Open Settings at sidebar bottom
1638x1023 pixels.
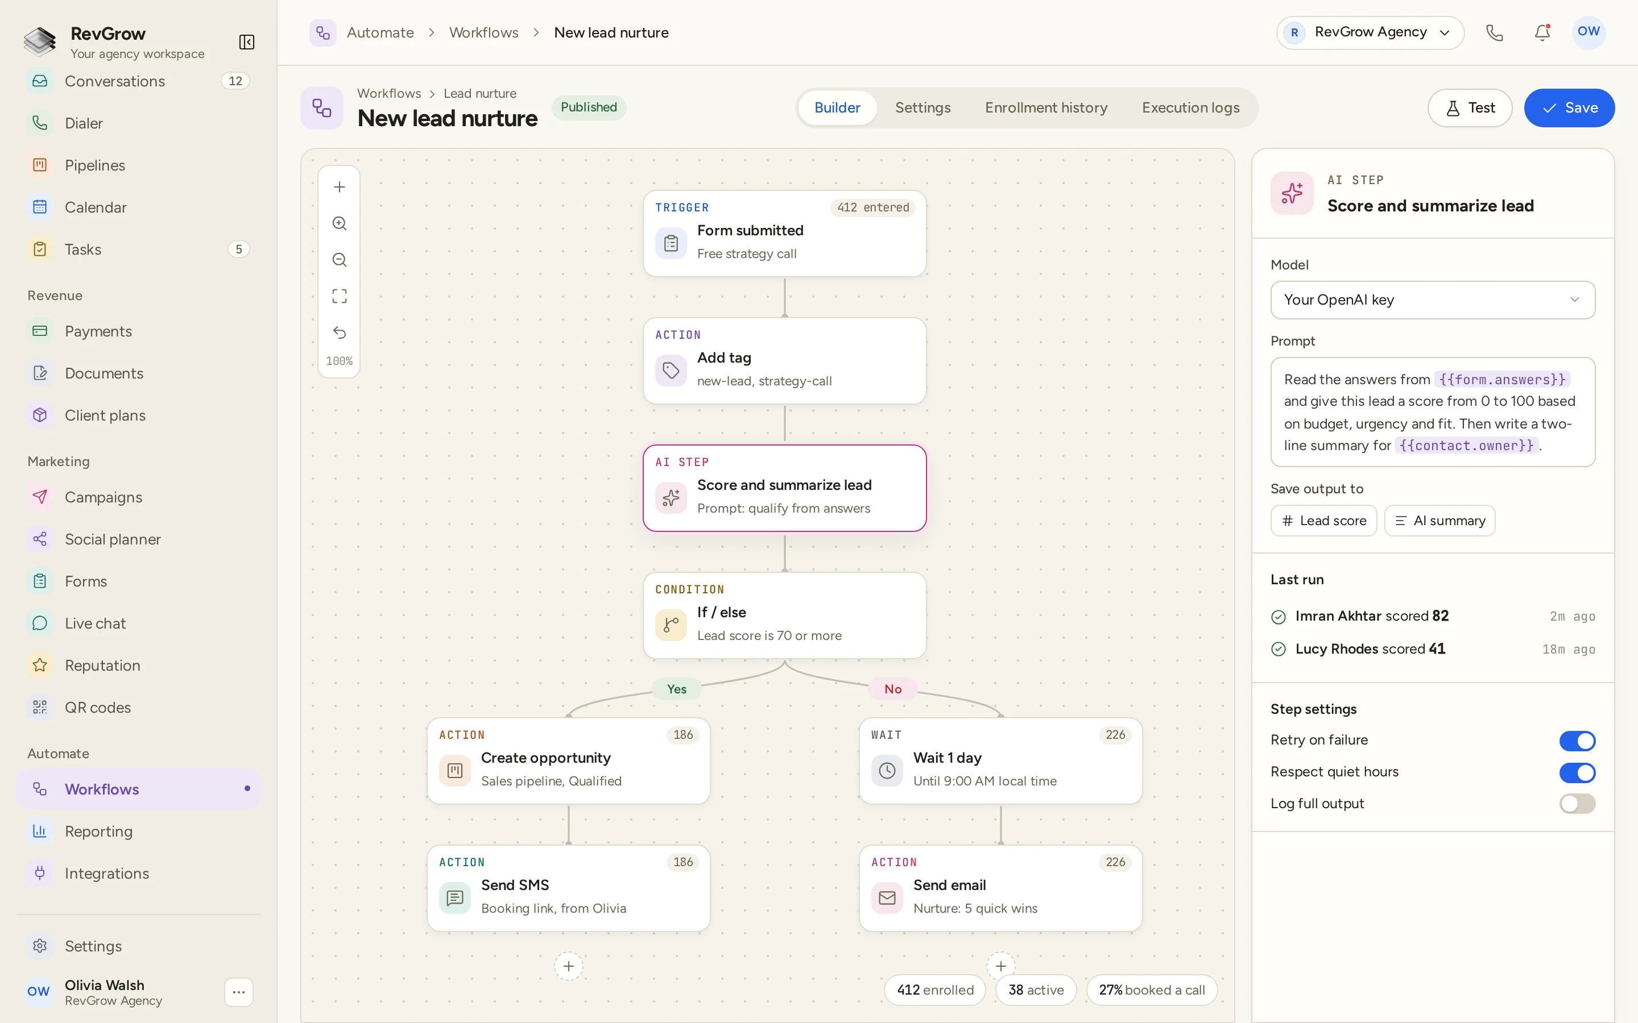[138, 946]
